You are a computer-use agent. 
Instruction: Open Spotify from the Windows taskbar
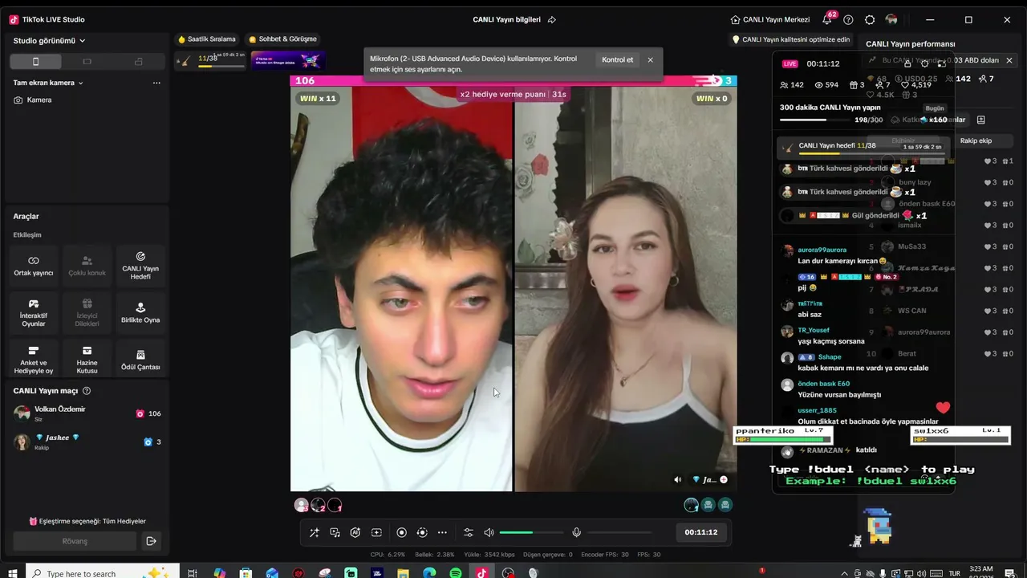click(455, 573)
